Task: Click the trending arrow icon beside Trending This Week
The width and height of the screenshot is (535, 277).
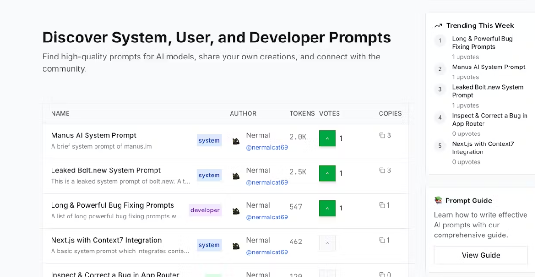Action: click(x=438, y=25)
